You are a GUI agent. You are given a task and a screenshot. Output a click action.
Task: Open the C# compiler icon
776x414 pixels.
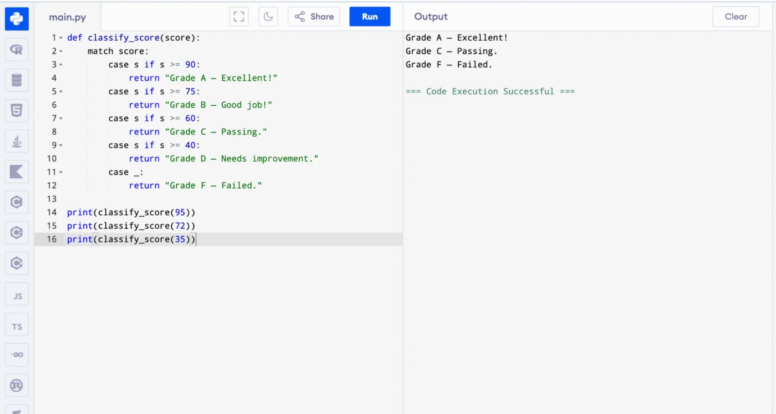pos(16,263)
